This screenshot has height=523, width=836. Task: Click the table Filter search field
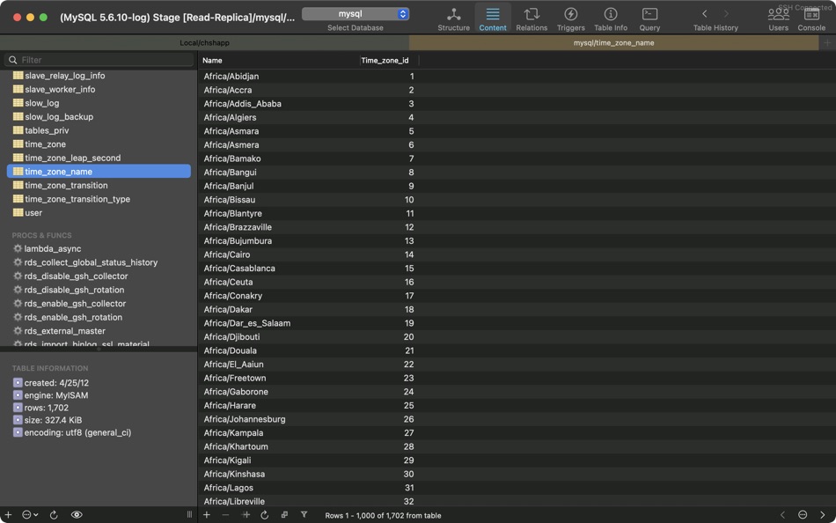tap(99, 60)
